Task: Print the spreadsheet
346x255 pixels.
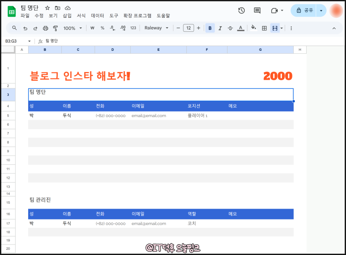Action: [x=45, y=28]
